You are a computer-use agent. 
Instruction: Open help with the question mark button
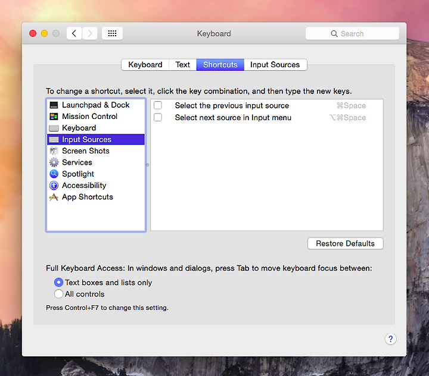tap(390, 339)
